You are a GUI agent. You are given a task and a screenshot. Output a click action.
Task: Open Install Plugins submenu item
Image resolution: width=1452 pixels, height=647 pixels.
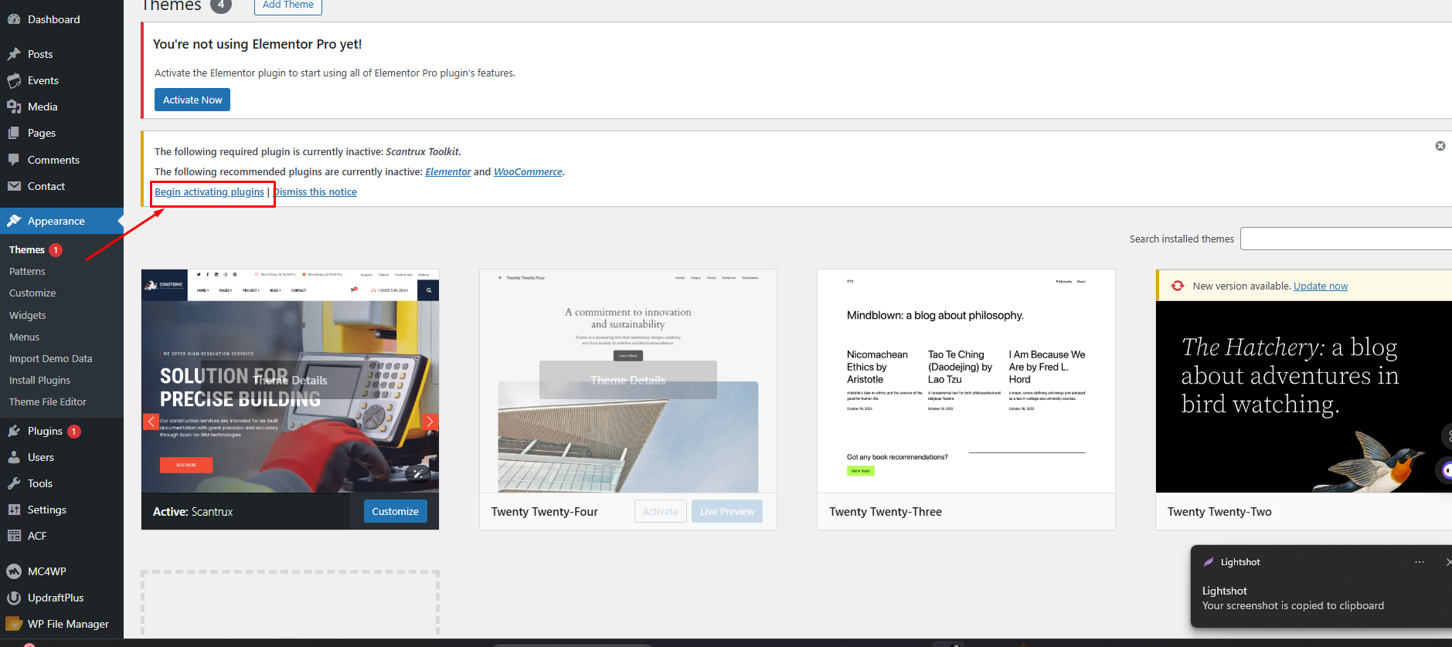click(x=39, y=380)
